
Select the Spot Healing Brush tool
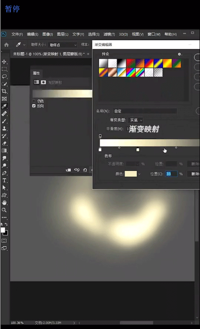(4, 114)
